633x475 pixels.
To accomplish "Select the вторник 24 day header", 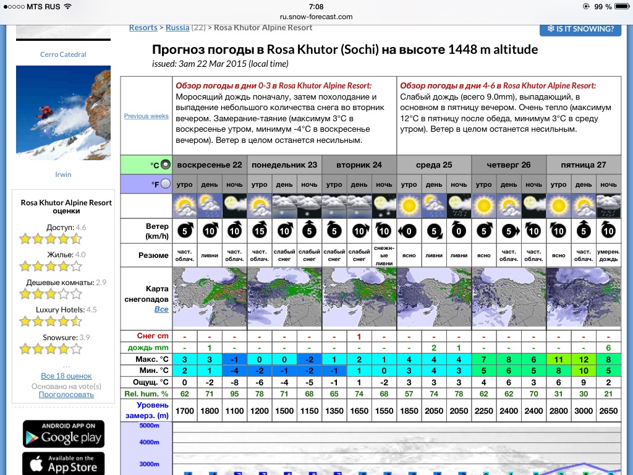I will (x=359, y=165).
